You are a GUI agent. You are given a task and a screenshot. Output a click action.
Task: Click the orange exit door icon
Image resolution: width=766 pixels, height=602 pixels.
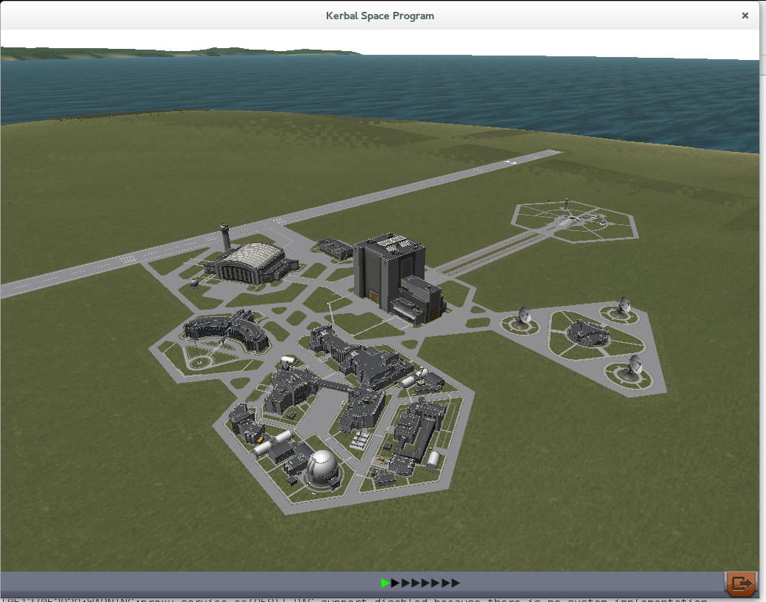tap(739, 583)
